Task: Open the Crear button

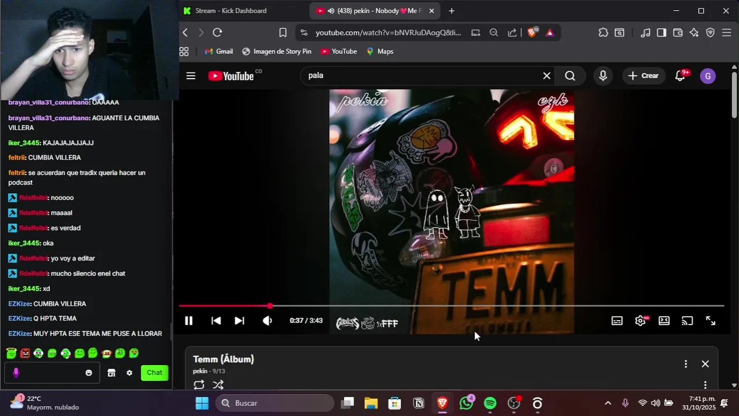Action: click(644, 76)
